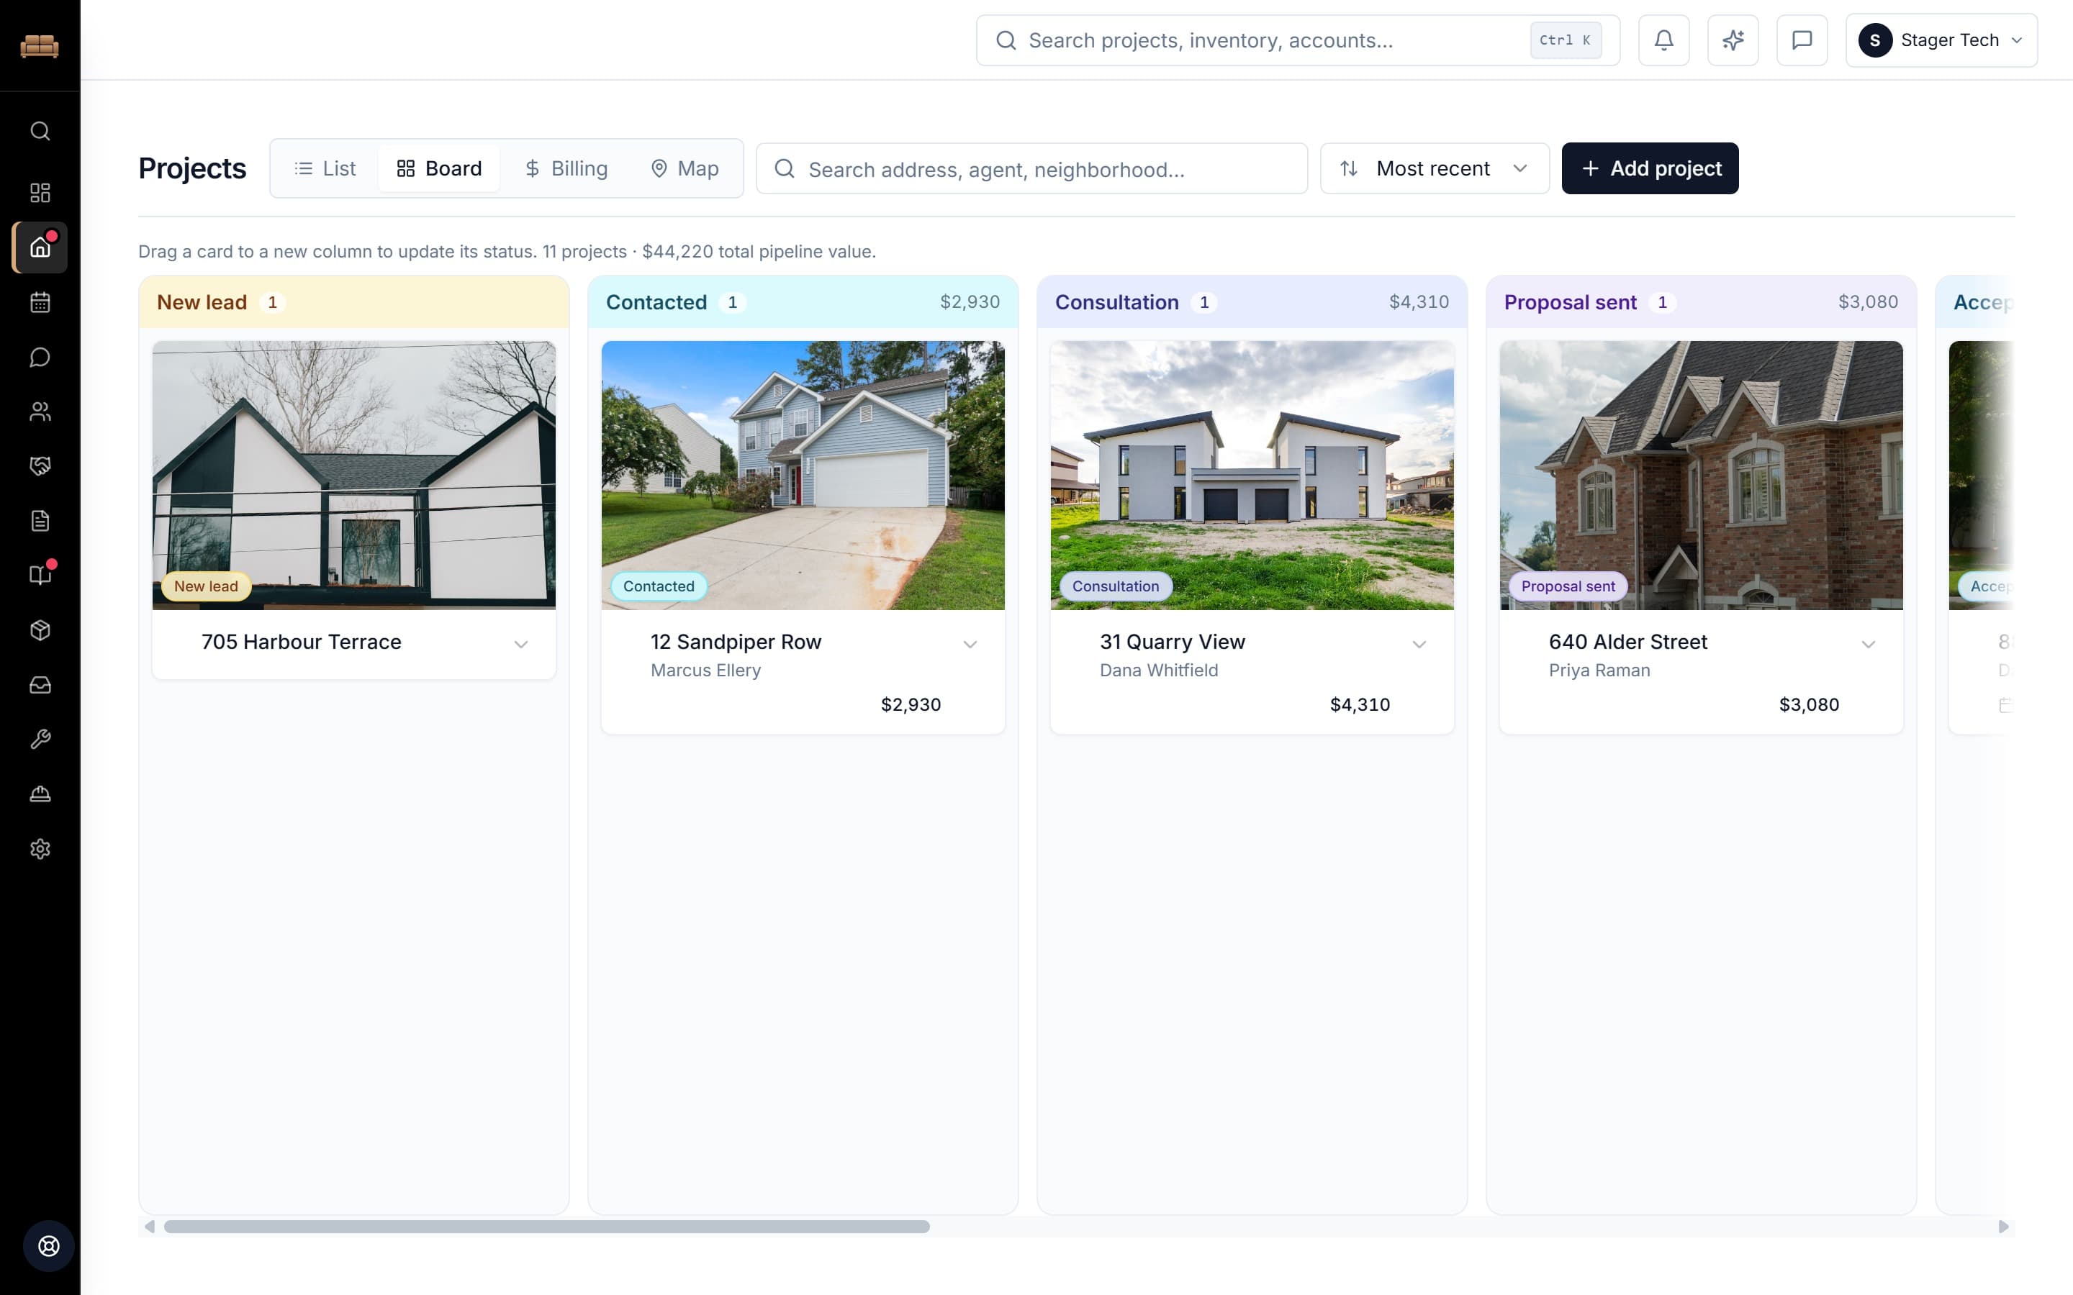Expand the 12 Sandpiper Row card
This screenshot has width=2073, height=1295.
(970, 644)
